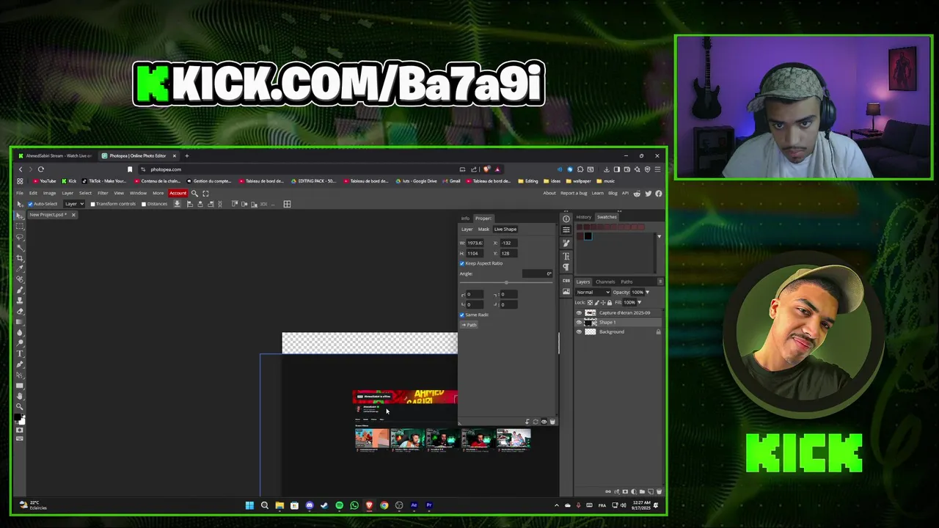Image resolution: width=939 pixels, height=528 pixels.
Task: Open the Layers panel options menu
Action: pos(660,282)
